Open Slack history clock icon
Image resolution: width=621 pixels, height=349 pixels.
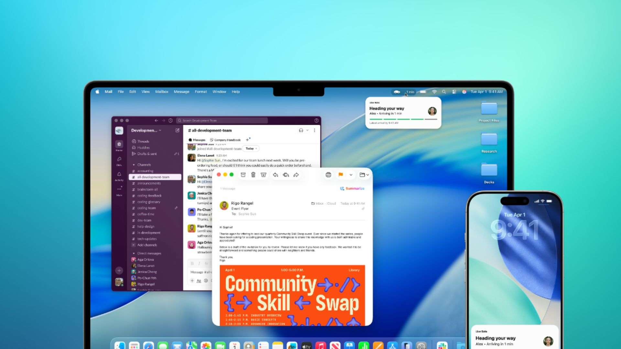170,121
